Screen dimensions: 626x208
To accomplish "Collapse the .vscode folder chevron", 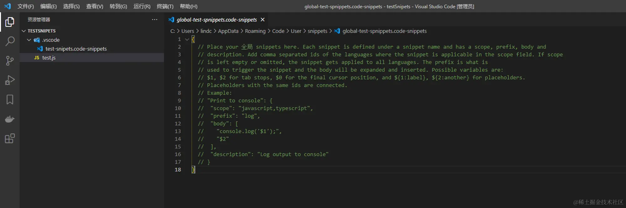I will pos(29,40).
